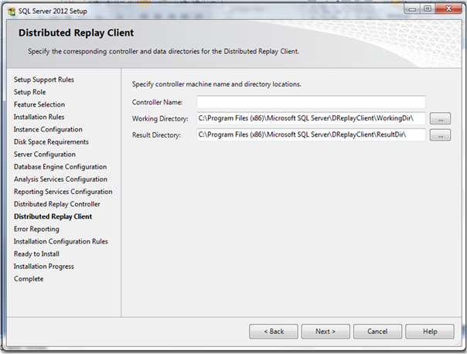
Task: Select the Installation Rules step
Action: point(39,117)
